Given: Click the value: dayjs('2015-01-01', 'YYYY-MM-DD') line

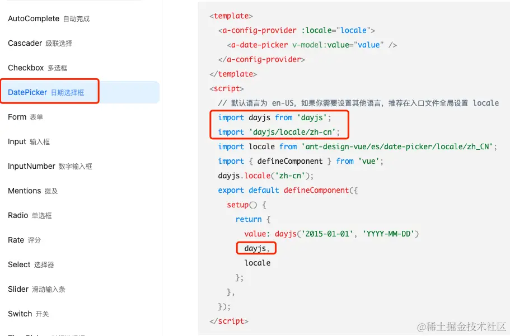Looking at the screenshot, I should click(x=331, y=234).
